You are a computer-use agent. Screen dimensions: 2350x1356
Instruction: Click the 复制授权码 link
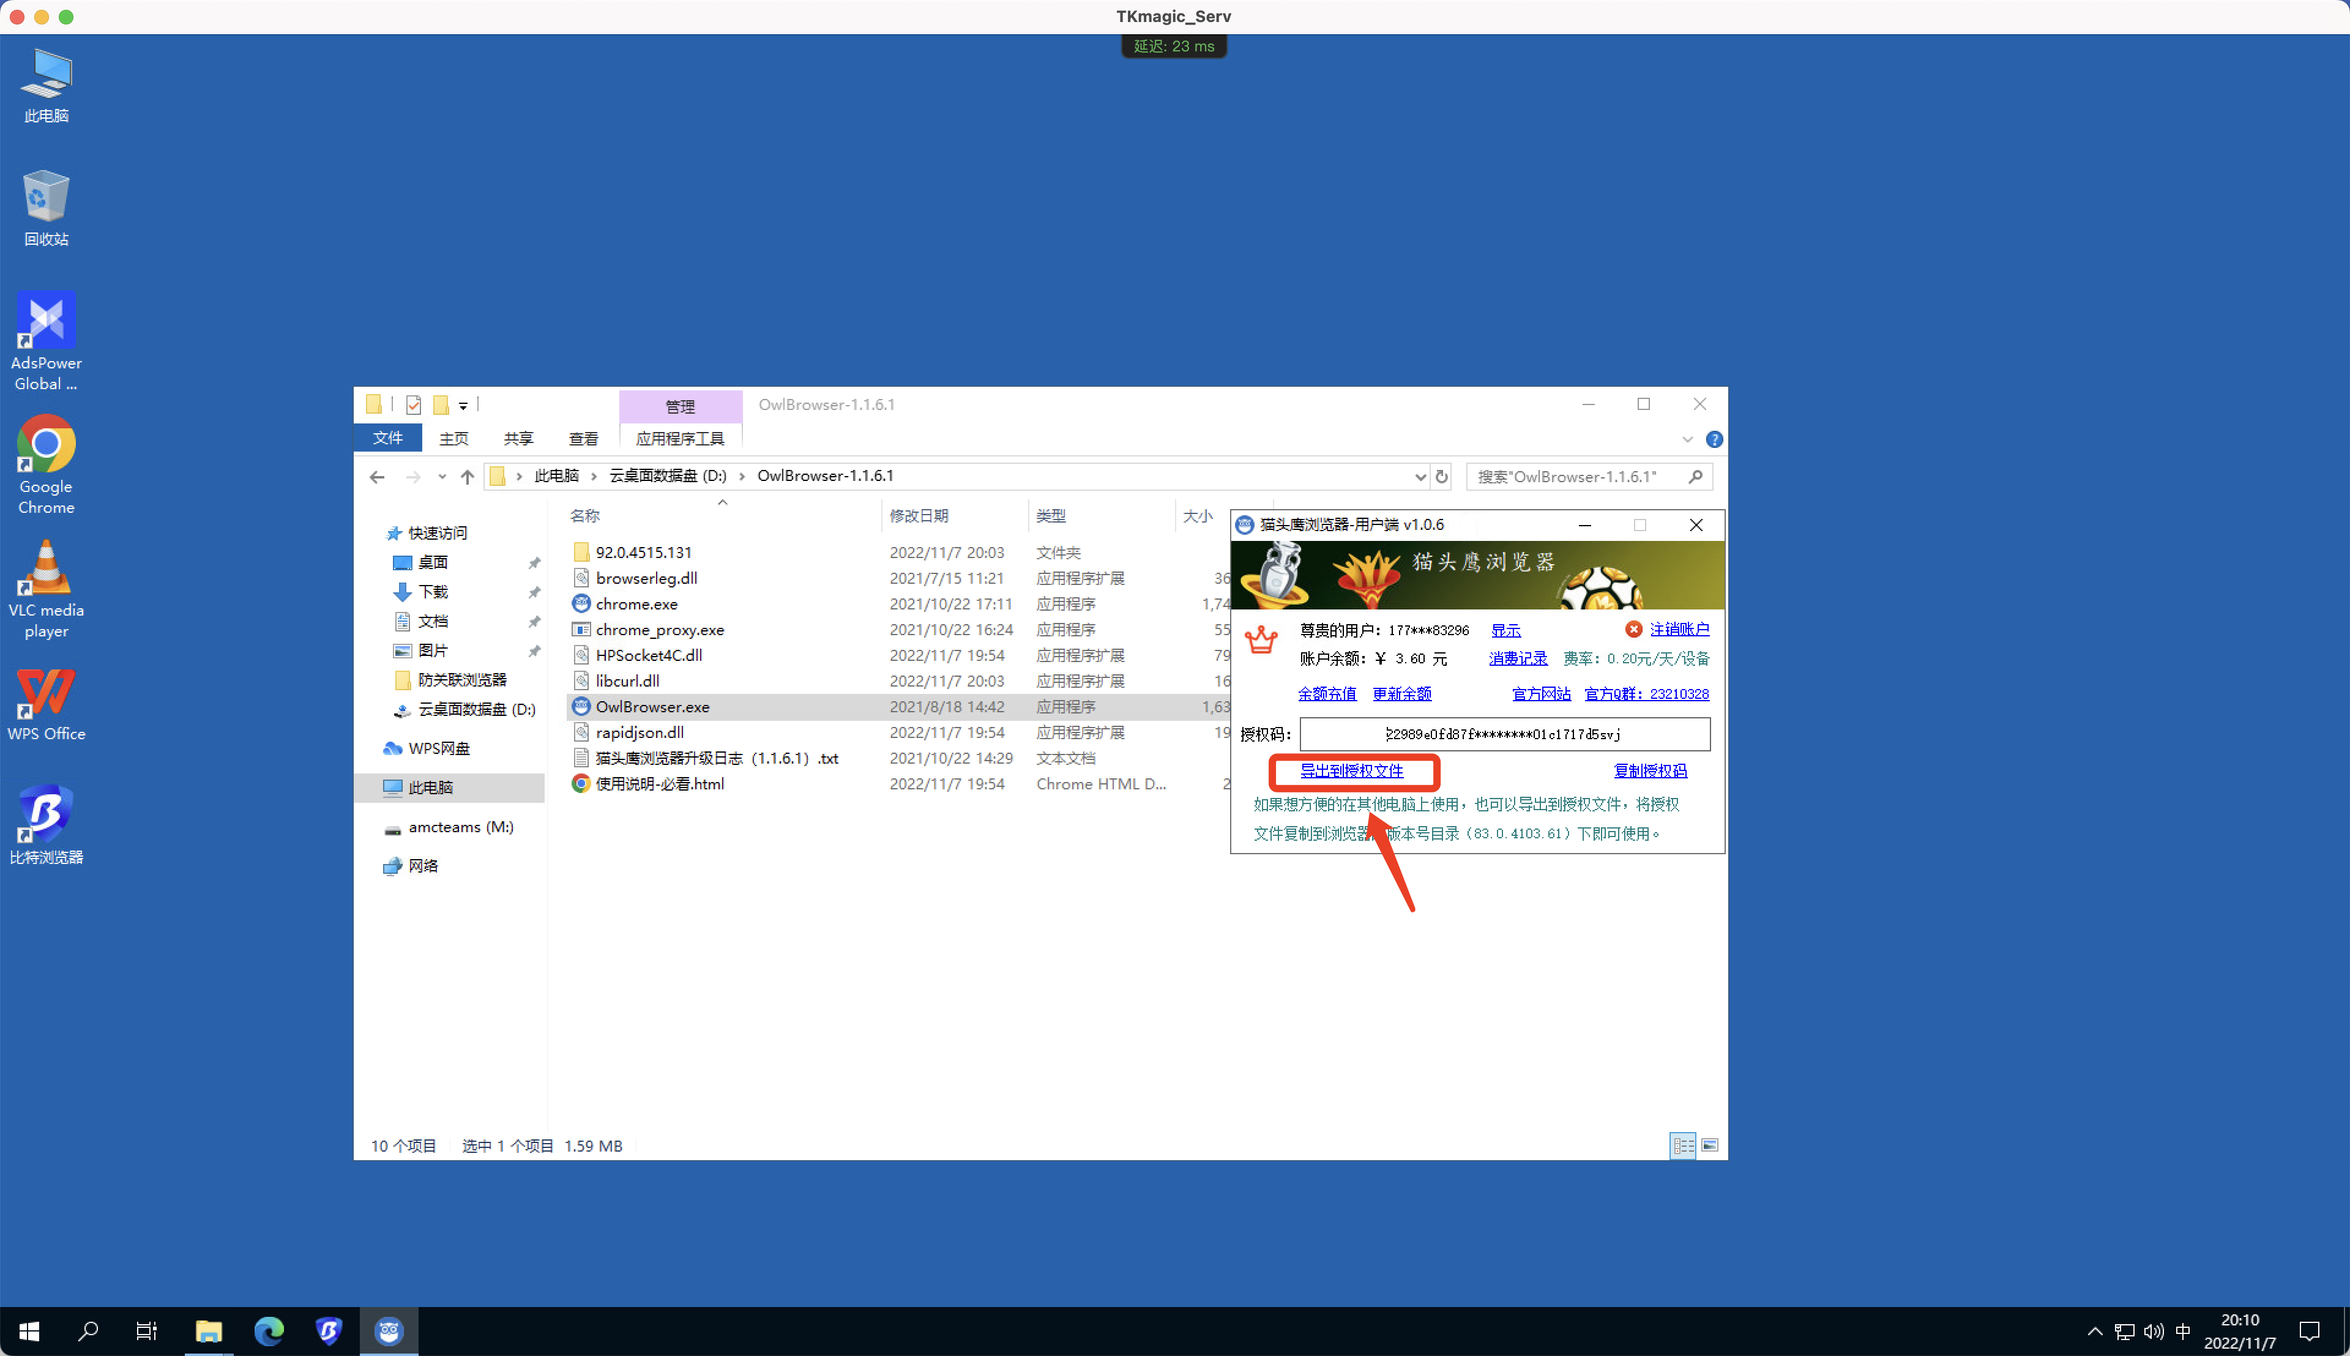click(x=1652, y=770)
